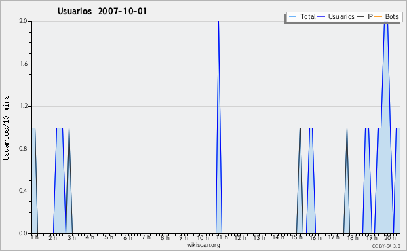This screenshot has height=251, width=407.
Task: Click the dark IP spike near 3 h
Action: click(x=69, y=180)
